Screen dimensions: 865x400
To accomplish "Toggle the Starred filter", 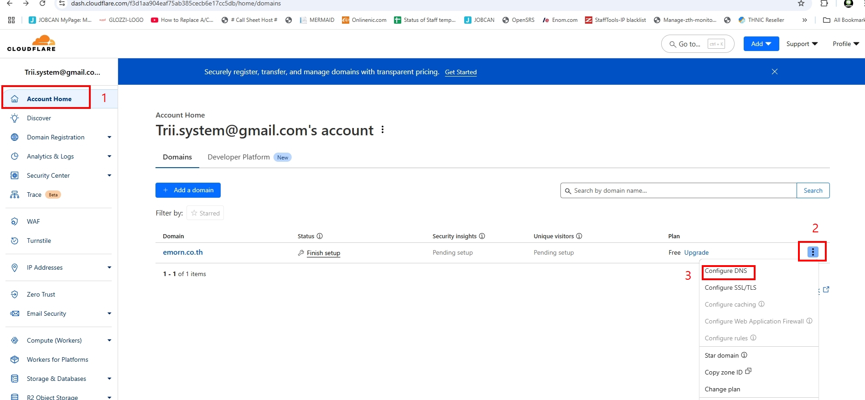I will point(205,213).
